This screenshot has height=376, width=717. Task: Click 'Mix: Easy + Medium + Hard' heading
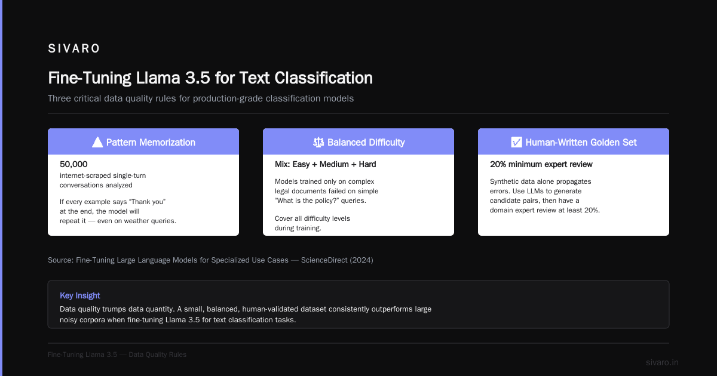(326, 164)
